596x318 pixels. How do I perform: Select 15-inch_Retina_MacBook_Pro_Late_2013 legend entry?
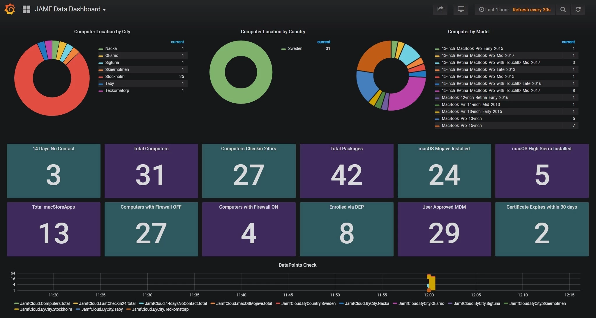(x=479, y=69)
